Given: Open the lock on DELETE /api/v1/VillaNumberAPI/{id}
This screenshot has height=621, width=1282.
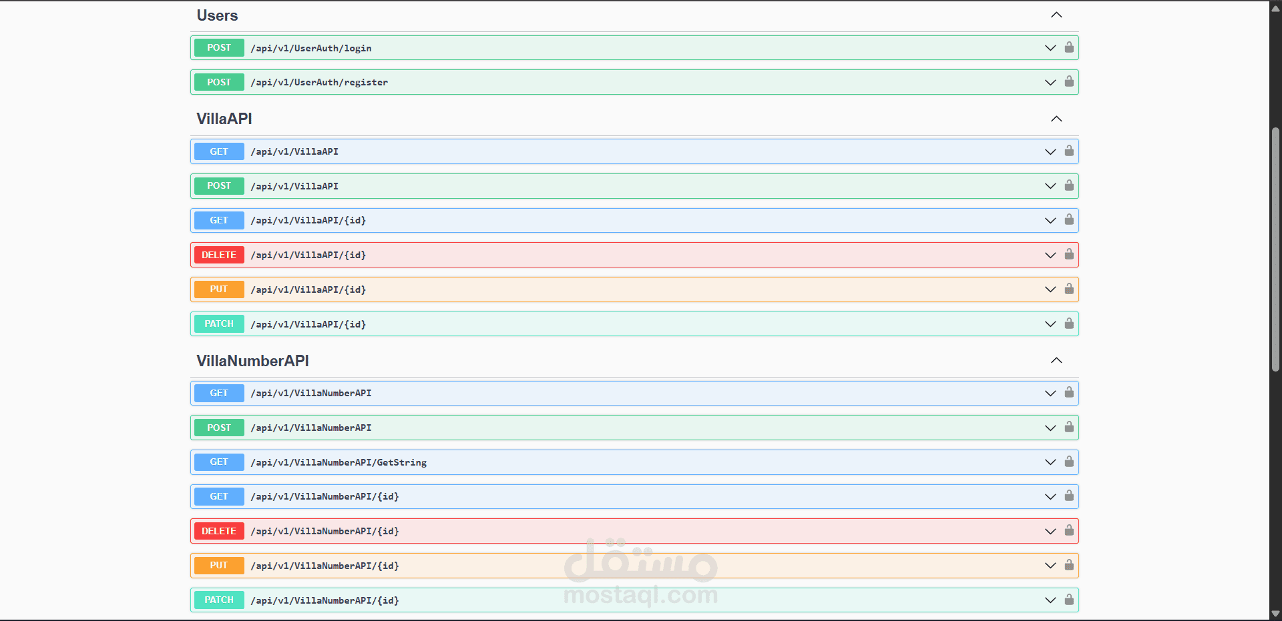Looking at the screenshot, I should [1069, 530].
